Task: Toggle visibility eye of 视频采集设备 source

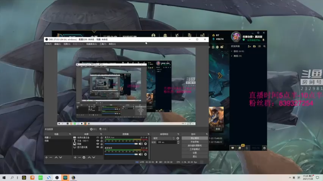Action: pos(98,138)
